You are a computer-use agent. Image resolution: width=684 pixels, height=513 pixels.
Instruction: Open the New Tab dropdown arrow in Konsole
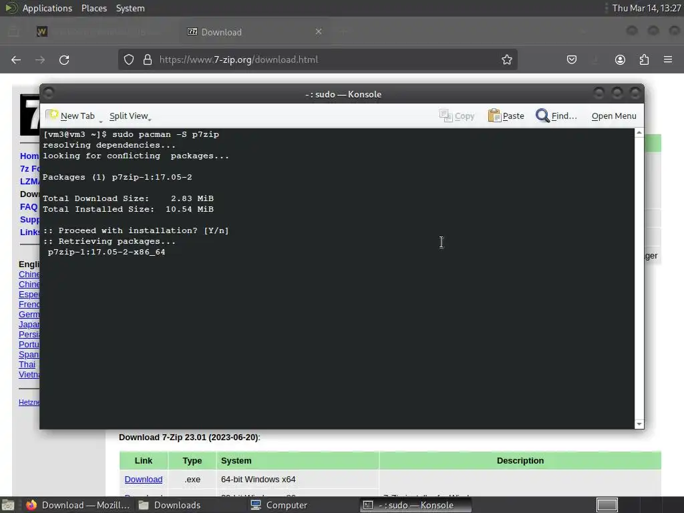[x=101, y=120]
